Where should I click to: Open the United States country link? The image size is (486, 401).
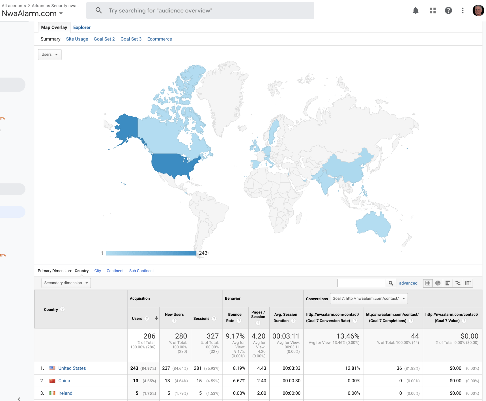point(72,368)
